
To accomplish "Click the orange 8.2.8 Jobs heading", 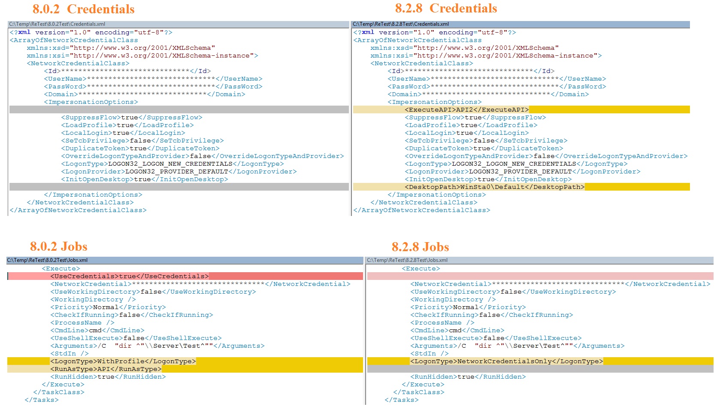I will 420,247.
